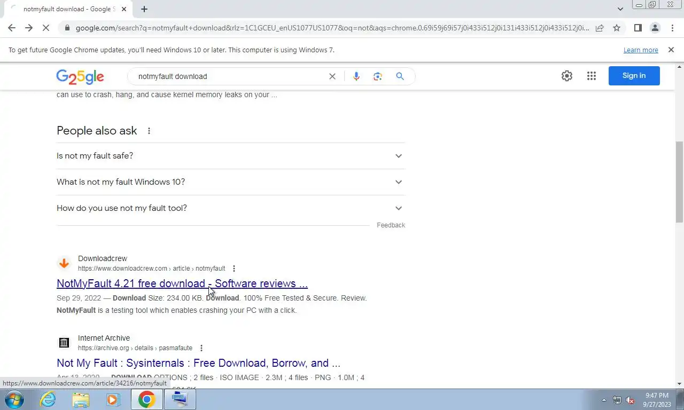Click the archive.org details URL text

tap(135, 348)
